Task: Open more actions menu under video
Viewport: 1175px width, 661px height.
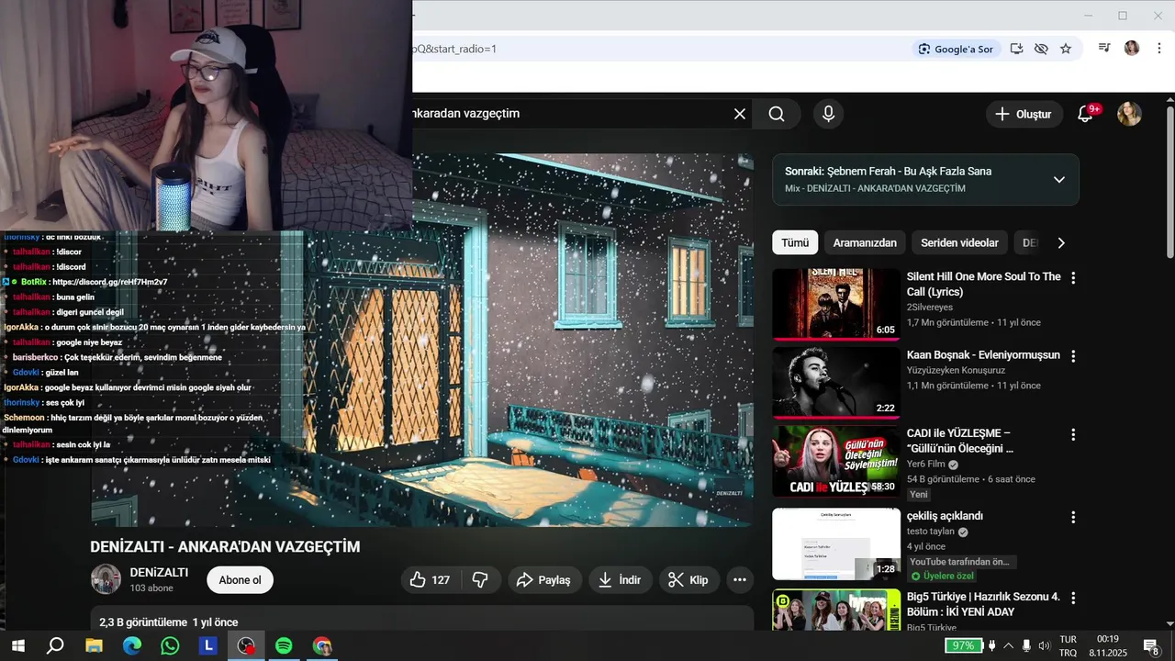Action: point(740,580)
